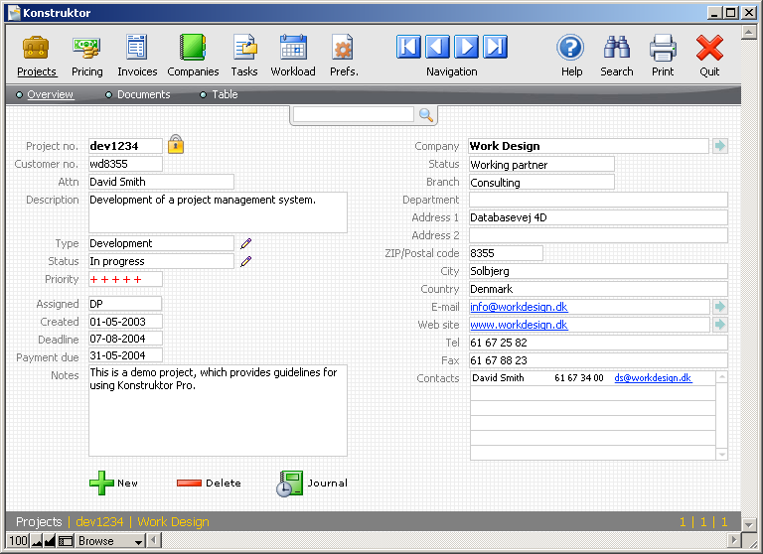Screen dimensions: 763x554
Task: Click the Project no. field dev1234
Action: click(x=125, y=146)
